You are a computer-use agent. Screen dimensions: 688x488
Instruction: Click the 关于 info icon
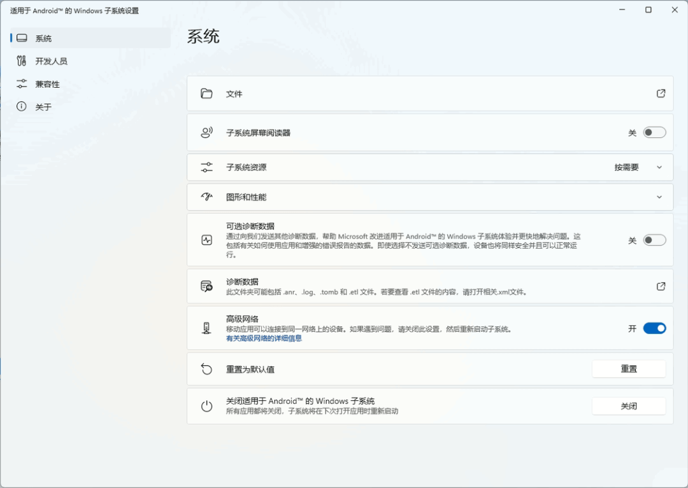(22, 106)
